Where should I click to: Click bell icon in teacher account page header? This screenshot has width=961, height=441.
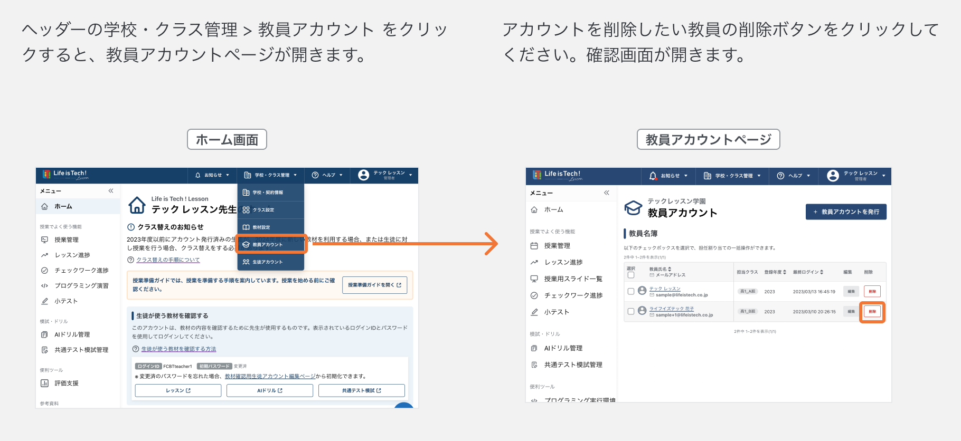(x=653, y=176)
